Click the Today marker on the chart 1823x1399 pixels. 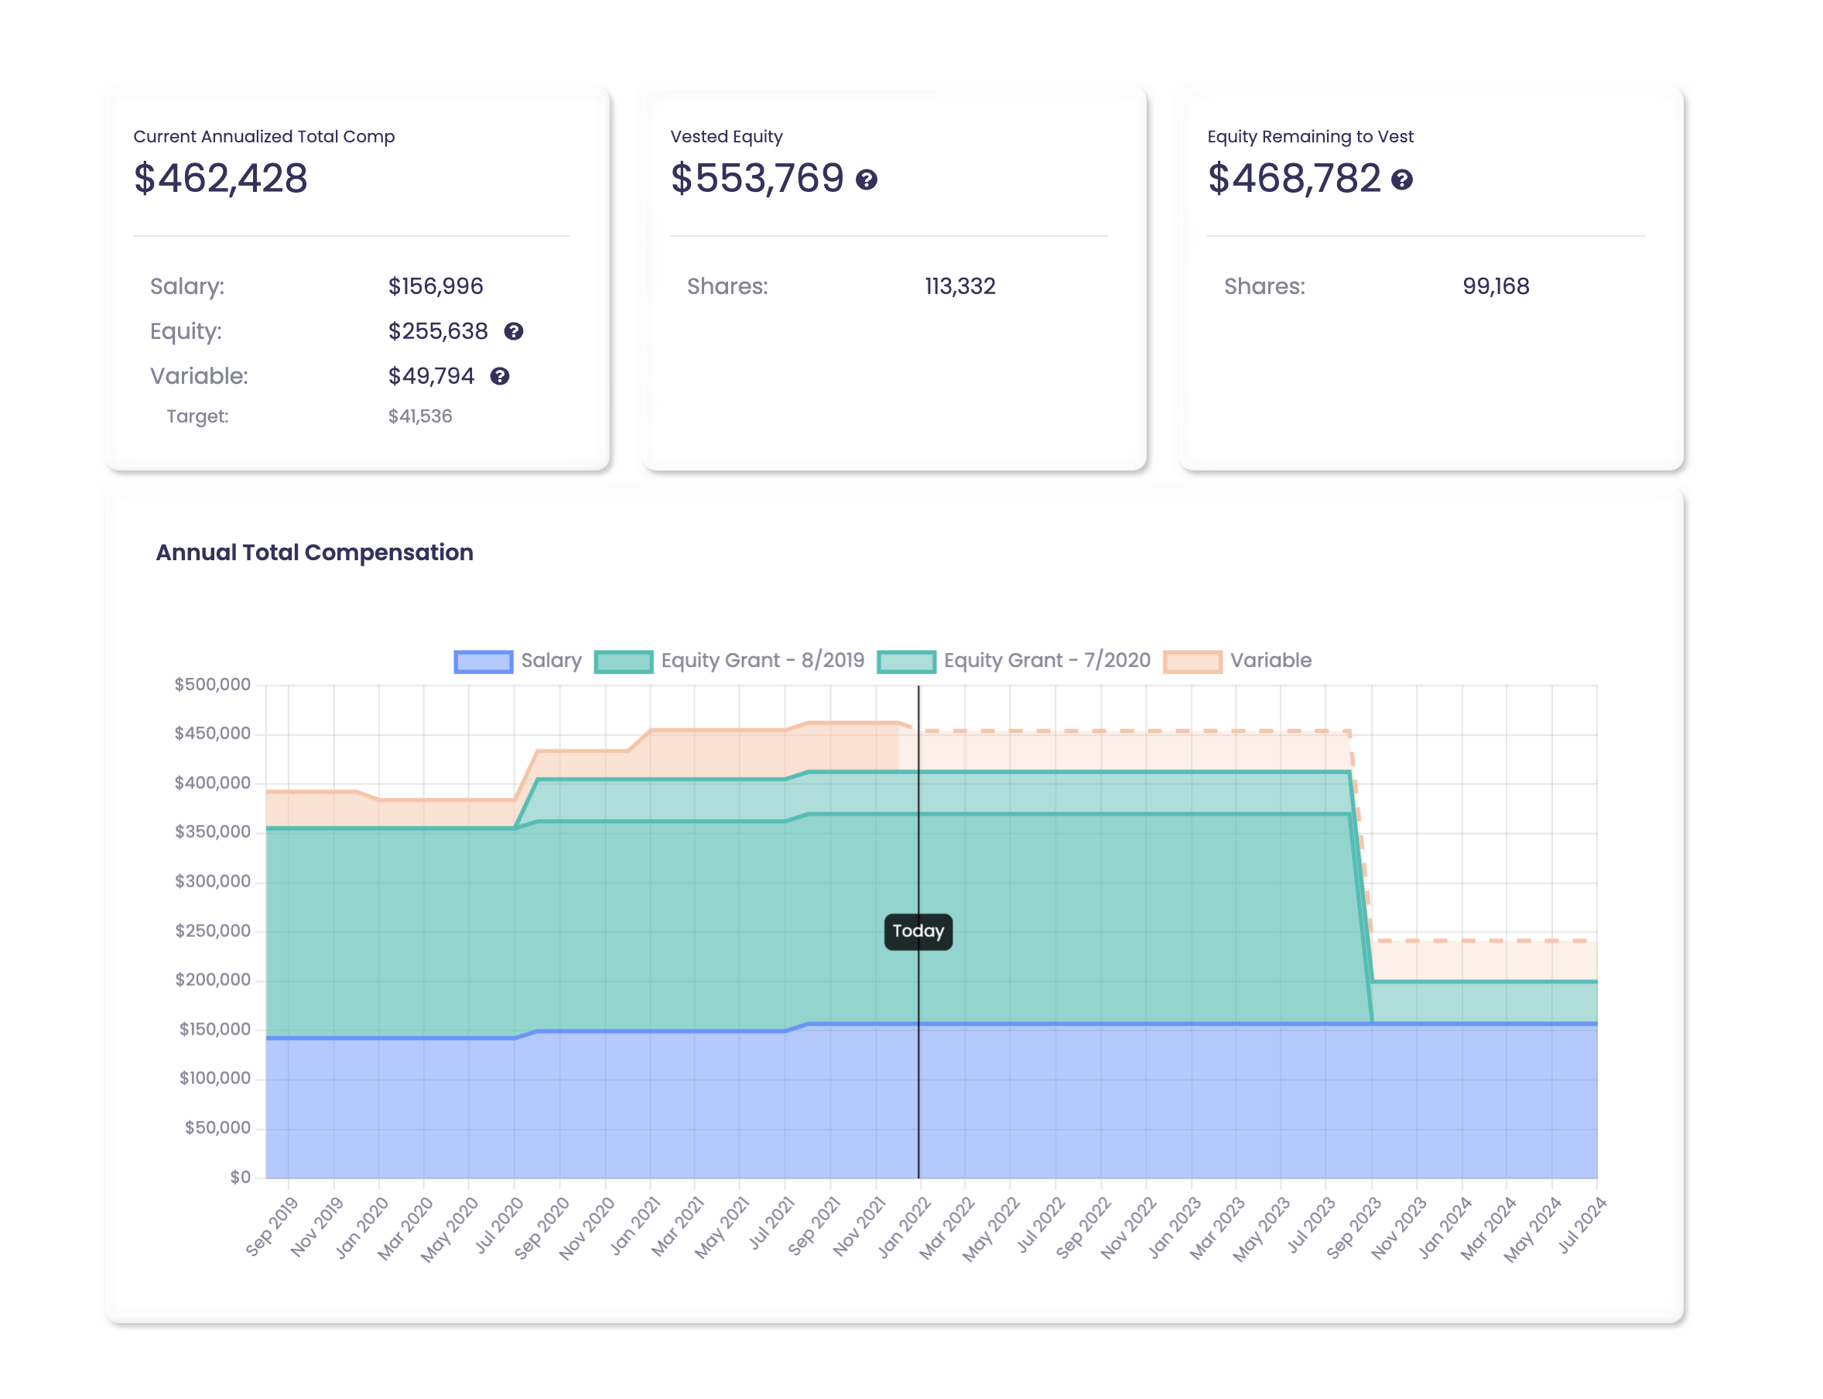(918, 932)
